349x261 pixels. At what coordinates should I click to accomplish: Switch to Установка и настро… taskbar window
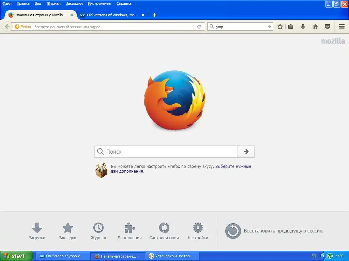pos(172,256)
